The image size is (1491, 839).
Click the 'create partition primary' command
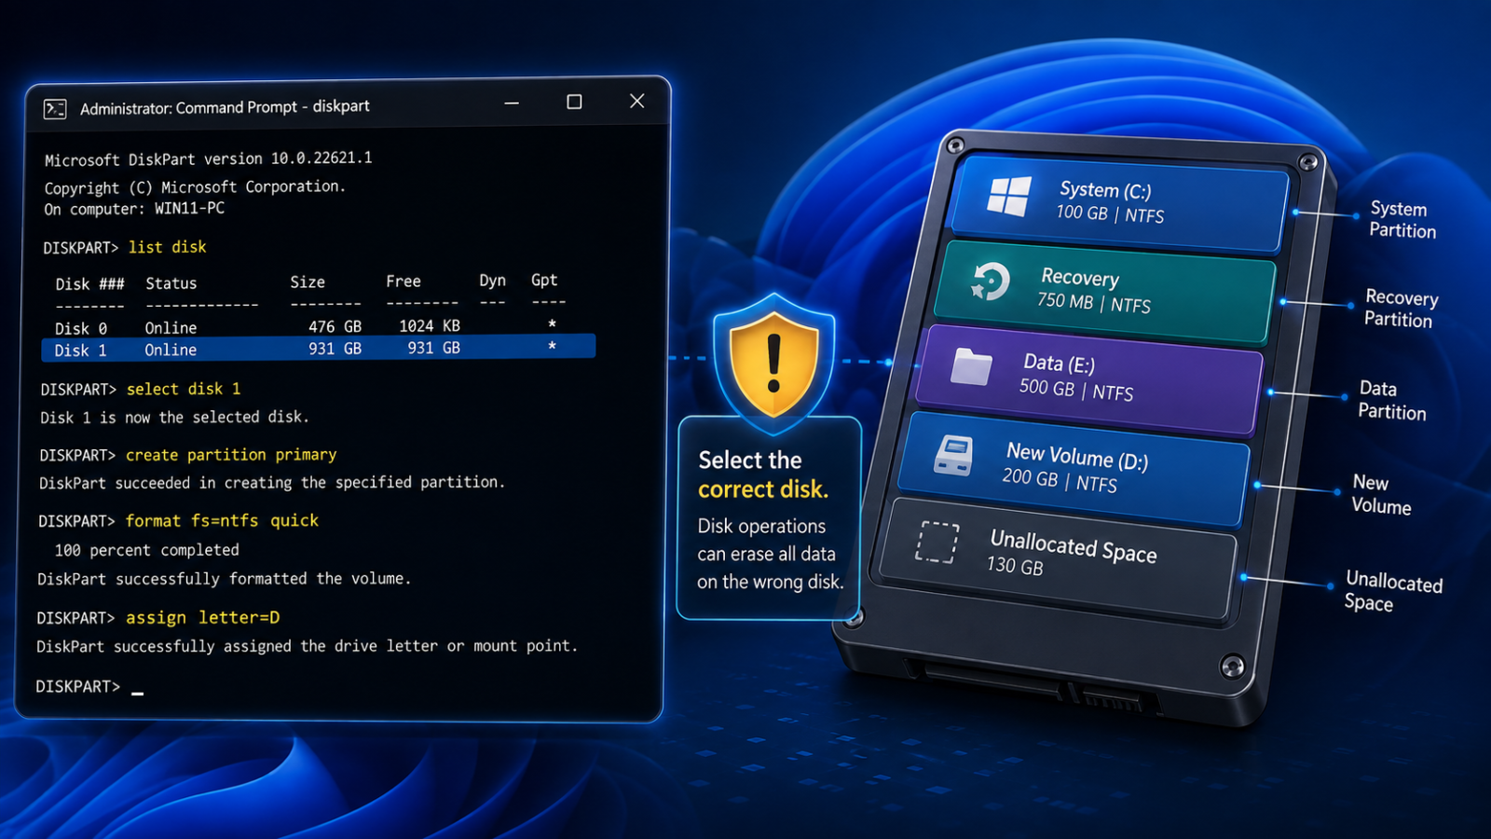[x=231, y=455]
